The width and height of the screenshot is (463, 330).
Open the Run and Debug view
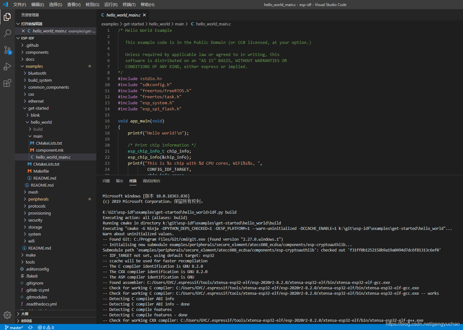coord(7,66)
